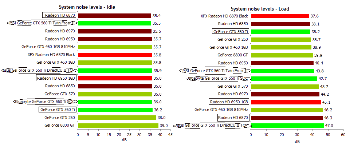Click the 'System noise levels - Load' chart title
Viewport: 346px width, 147px height.
tap(260, 9)
